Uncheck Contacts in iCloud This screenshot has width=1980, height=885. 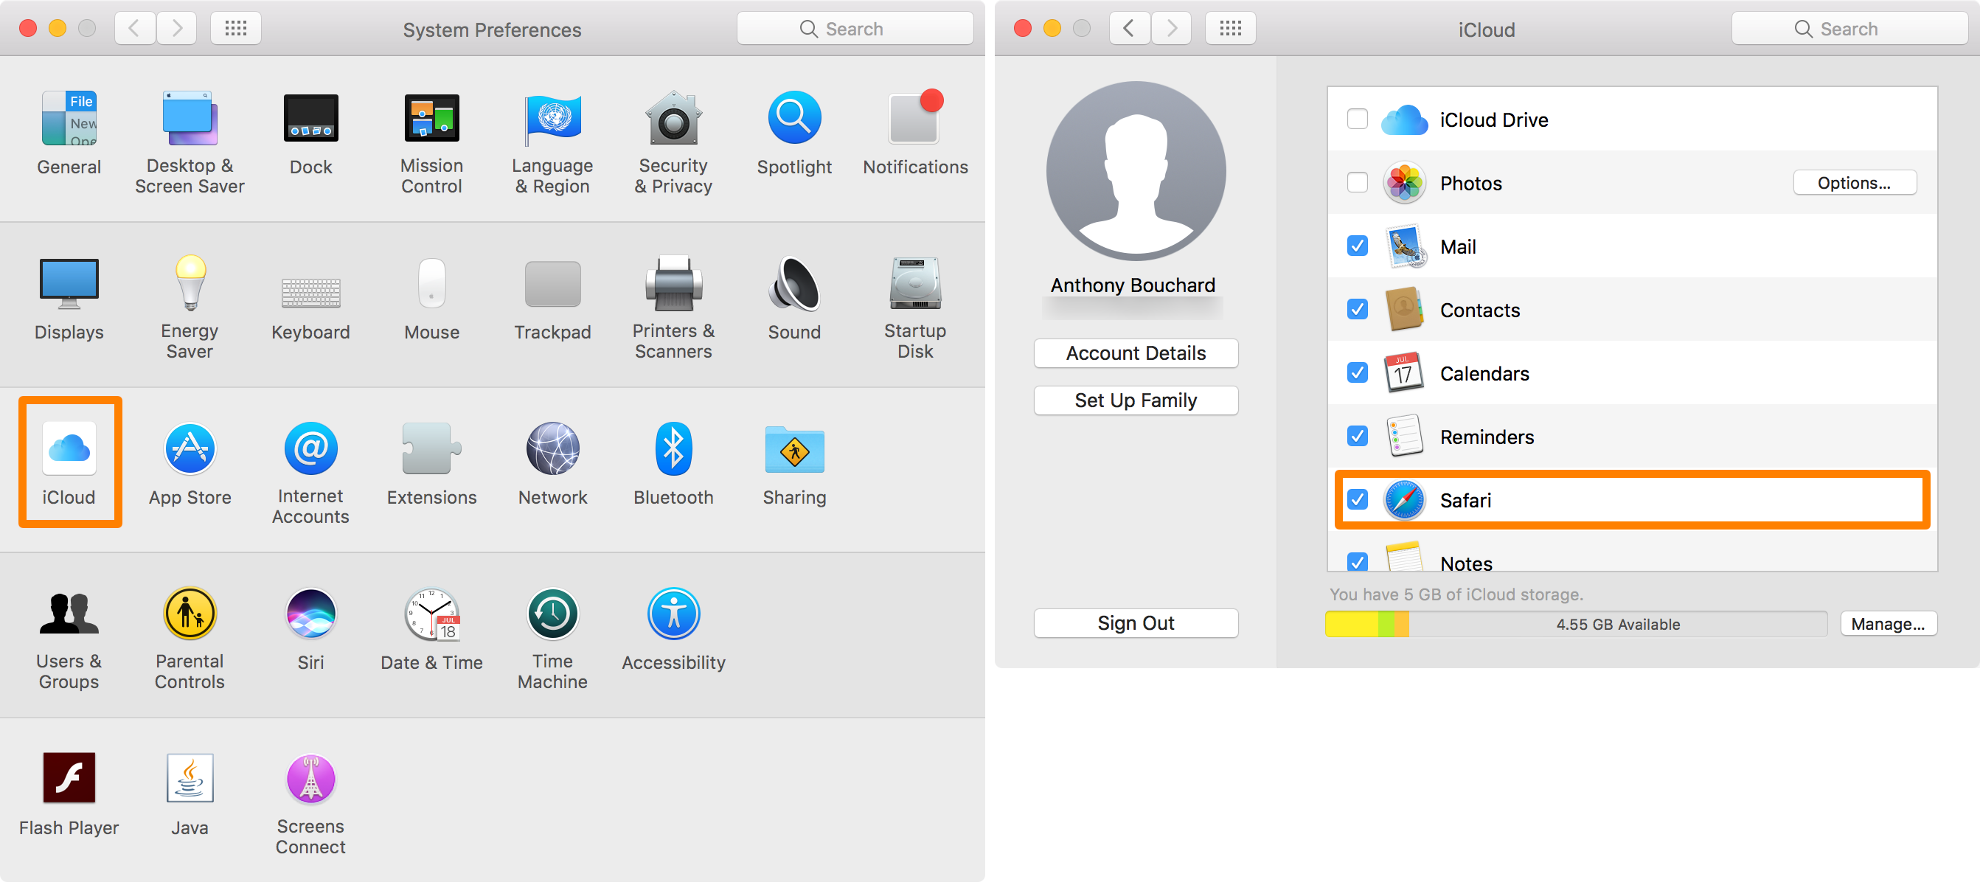click(x=1358, y=310)
